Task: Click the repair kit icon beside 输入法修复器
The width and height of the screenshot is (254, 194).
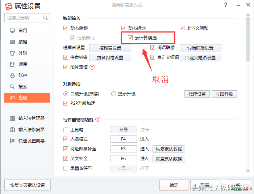Action: coord(12,130)
